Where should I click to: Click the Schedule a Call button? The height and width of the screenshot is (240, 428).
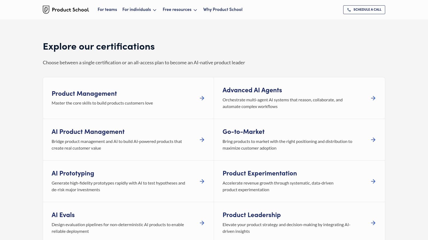[x=364, y=10]
